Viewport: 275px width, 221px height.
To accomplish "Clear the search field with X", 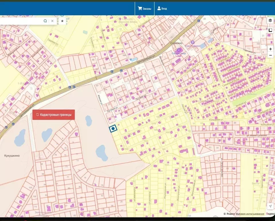I will coord(52,21).
